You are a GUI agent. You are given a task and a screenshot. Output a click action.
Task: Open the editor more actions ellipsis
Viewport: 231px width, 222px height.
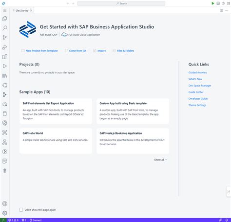point(227,10)
